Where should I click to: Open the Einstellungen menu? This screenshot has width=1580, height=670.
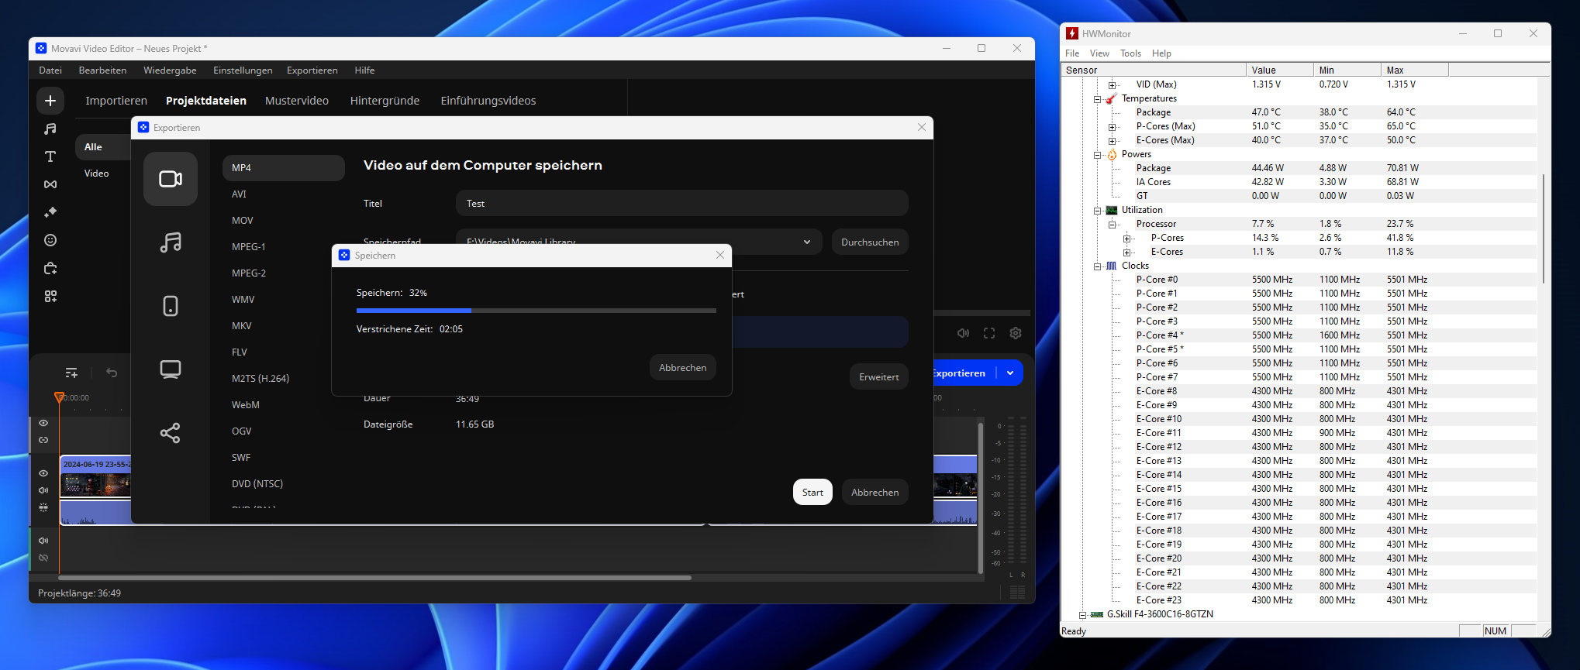click(x=243, y=70)
